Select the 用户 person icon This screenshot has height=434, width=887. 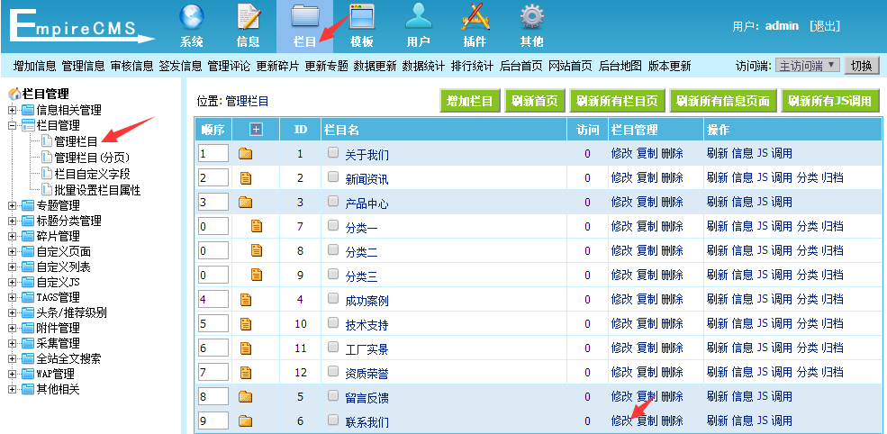tap(418, 18)
